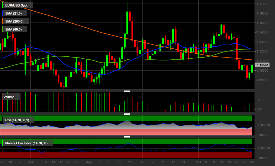Click the green marker beside the RSI label
Image resolution: width=275 pixels, height=166 pixels.
point(2,120)
